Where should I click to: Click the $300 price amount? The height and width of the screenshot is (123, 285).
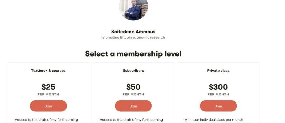point(218,87)
